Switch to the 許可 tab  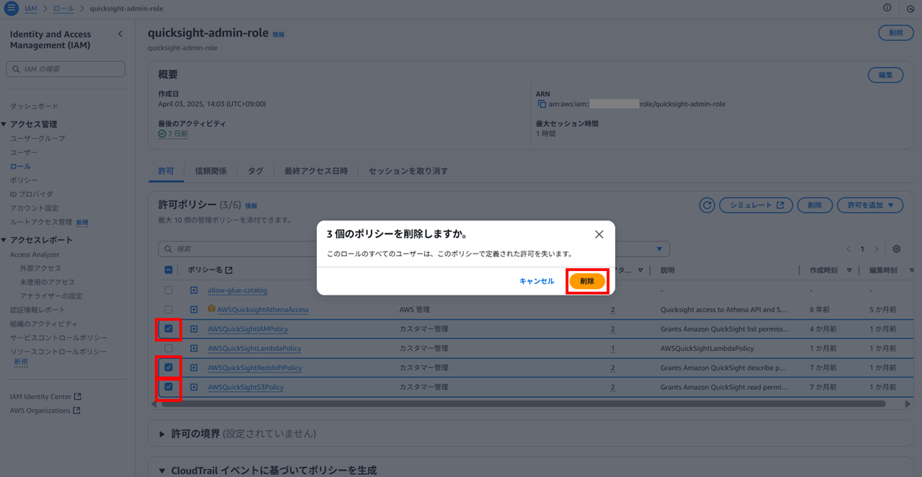tap(166, 171)
